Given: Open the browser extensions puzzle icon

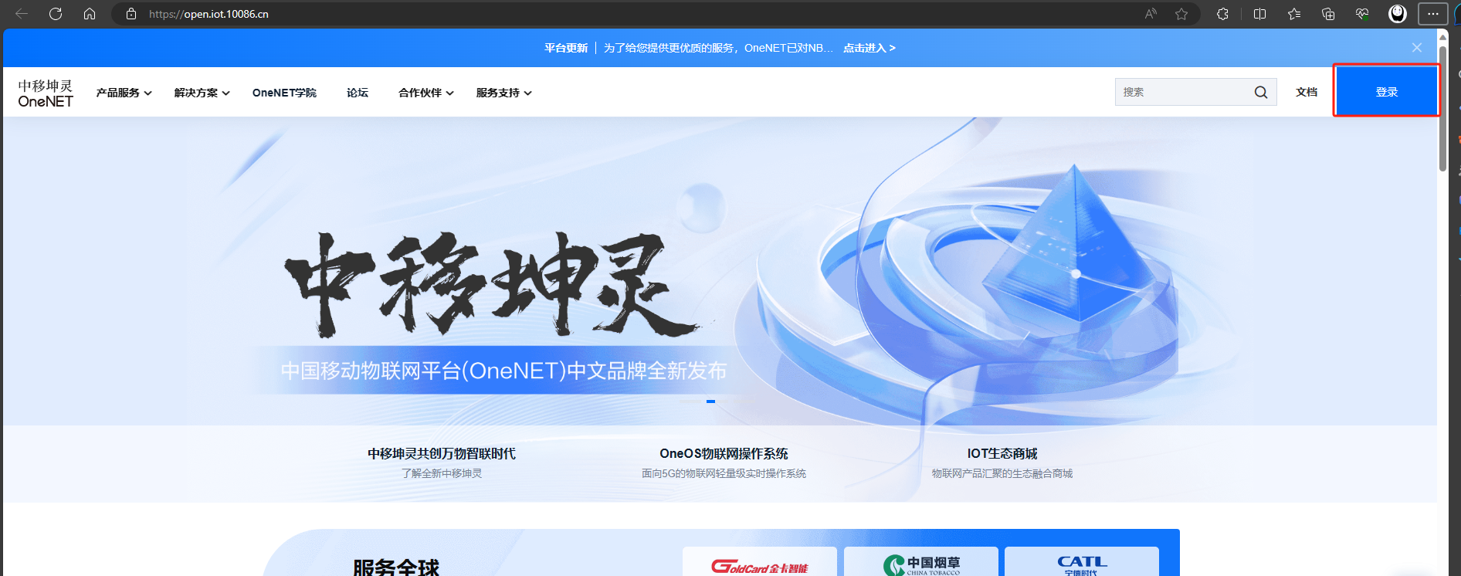Looking at the screenshot, I should point(1222,14).
